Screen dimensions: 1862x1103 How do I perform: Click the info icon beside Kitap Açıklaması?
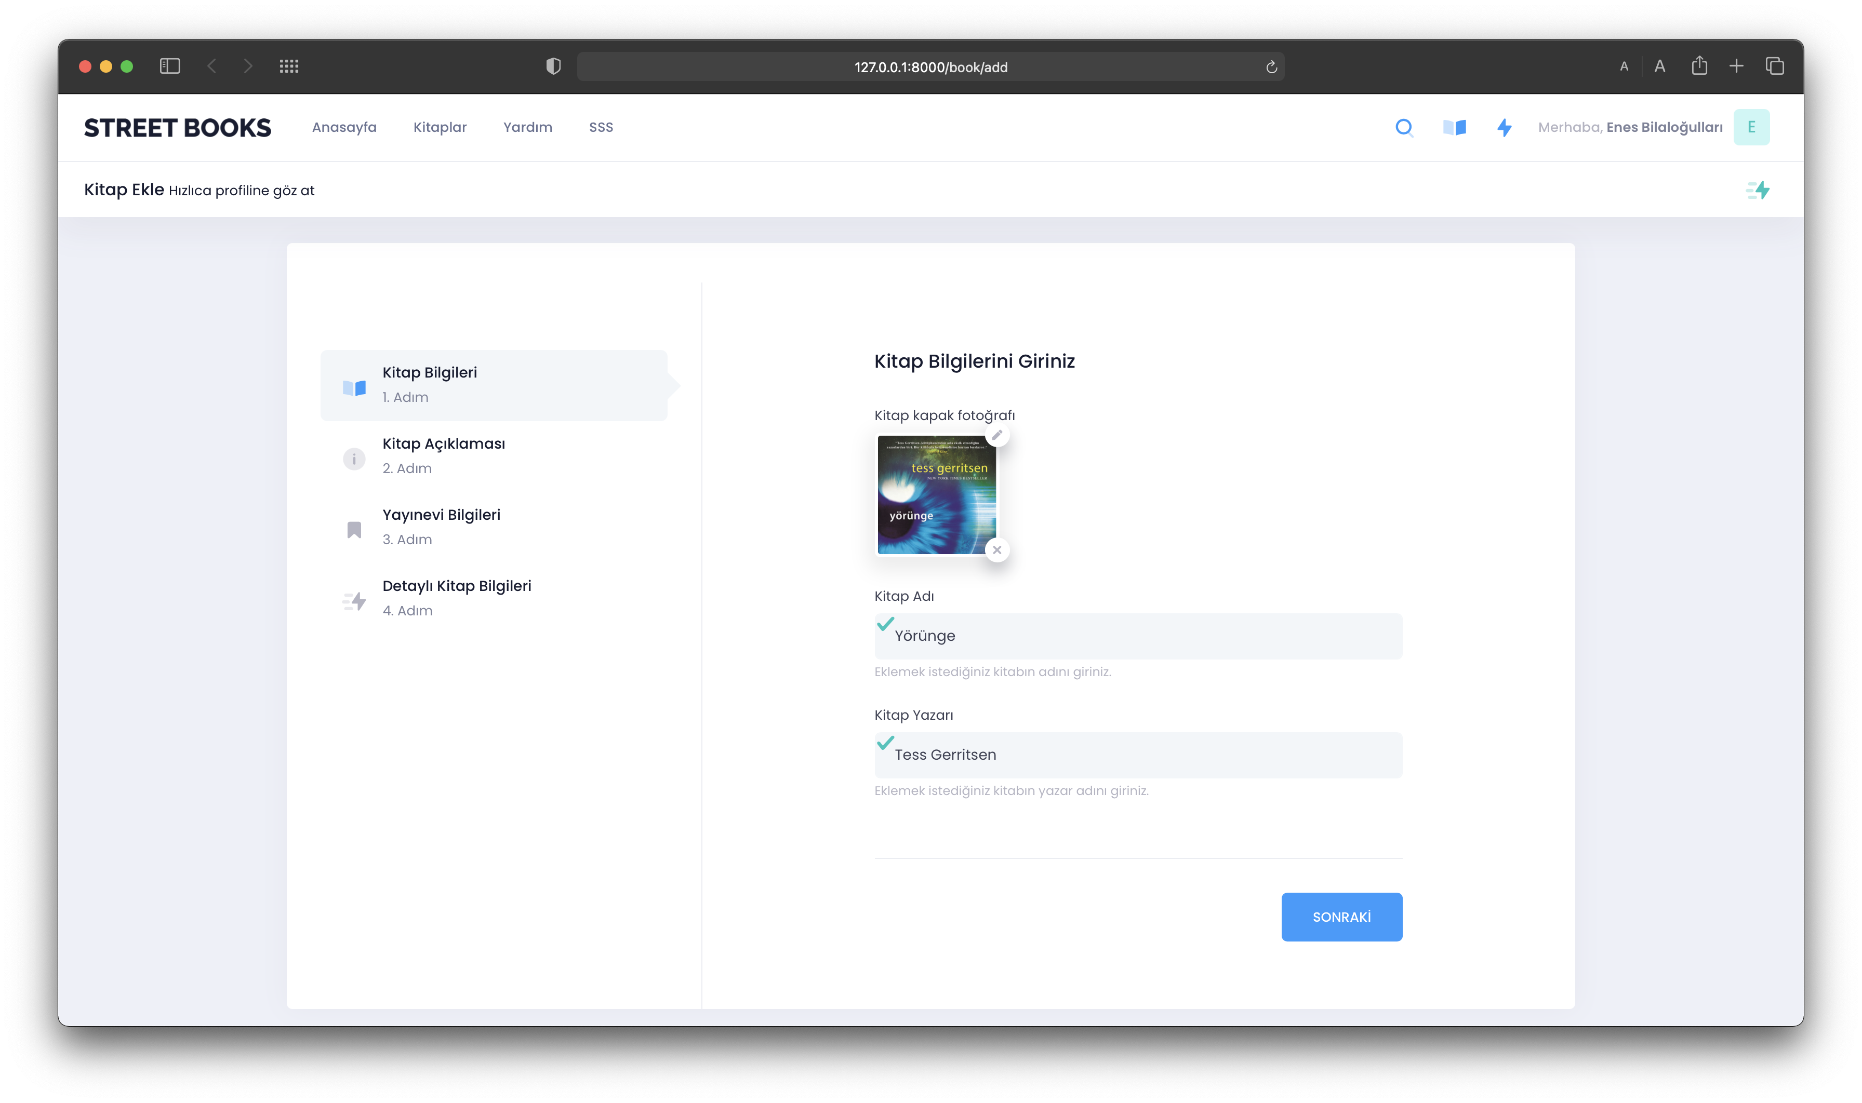click(x=354, y=459)
